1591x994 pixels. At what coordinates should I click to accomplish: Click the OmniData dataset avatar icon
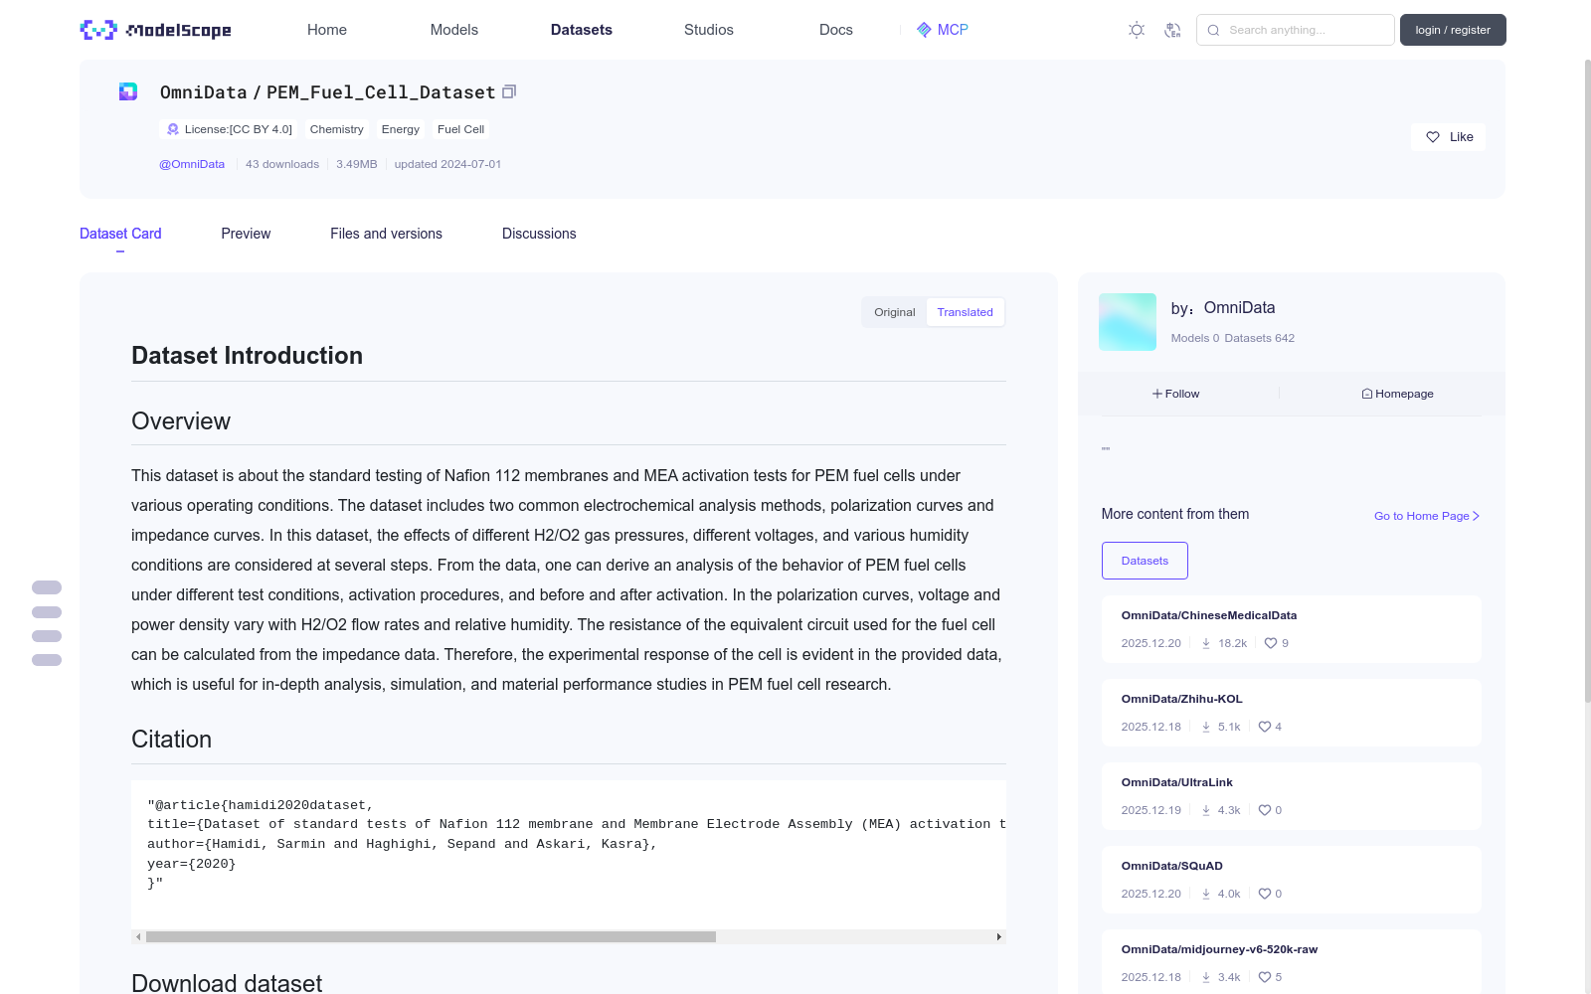coord(128,91)
